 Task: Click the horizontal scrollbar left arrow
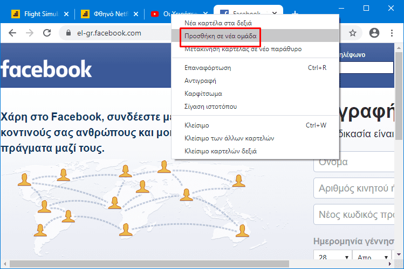(x=5, y=264)
